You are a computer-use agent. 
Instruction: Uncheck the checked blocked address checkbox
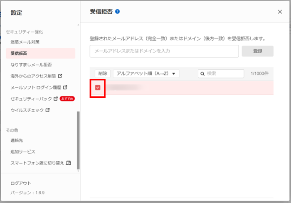[x=98, y=87]
